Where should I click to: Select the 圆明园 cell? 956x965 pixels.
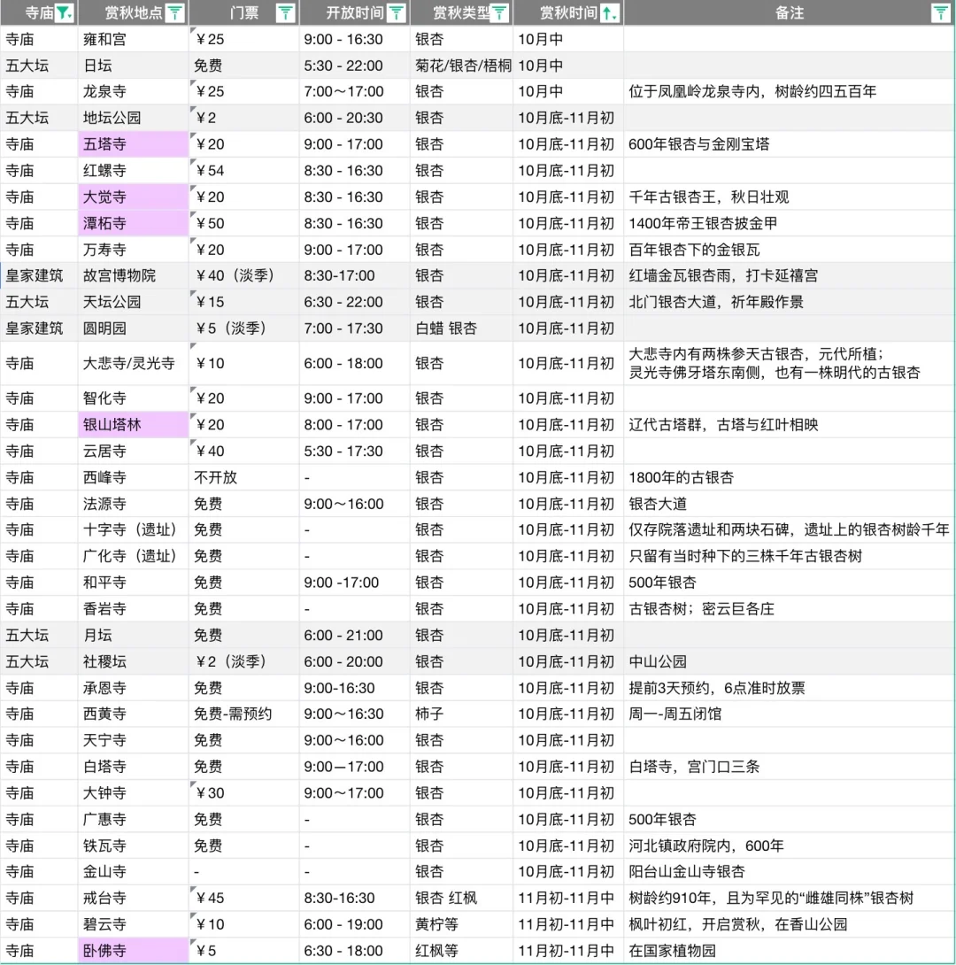pyautogui.click(x=133, y=328)
